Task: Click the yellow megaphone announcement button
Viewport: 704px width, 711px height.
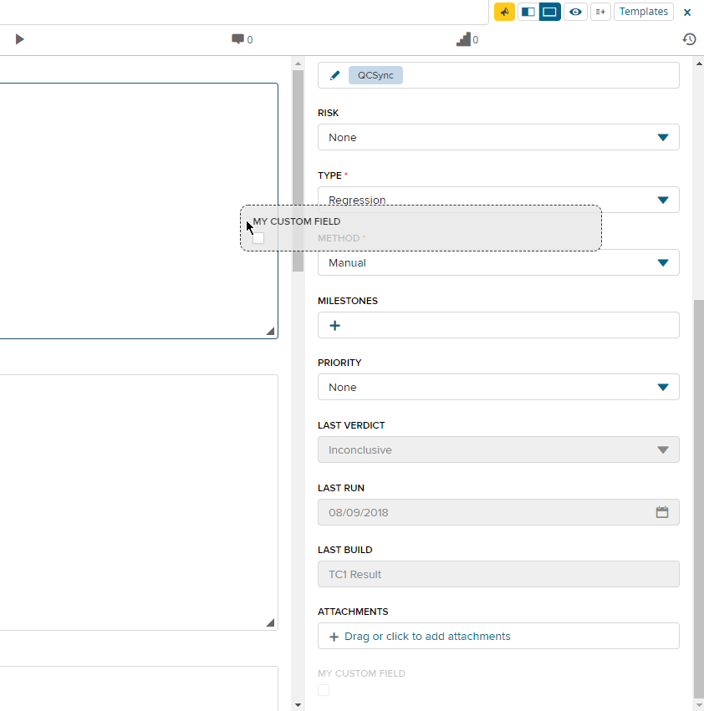Action: coord(504,12)
